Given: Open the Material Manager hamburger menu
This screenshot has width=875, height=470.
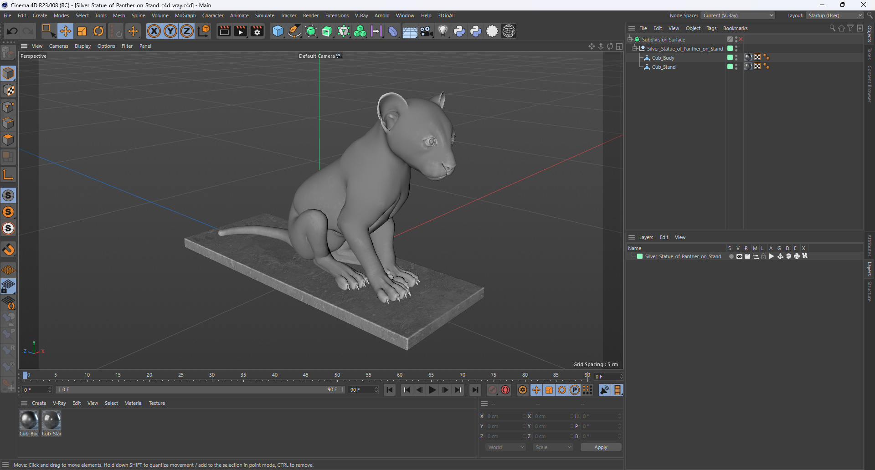Looking at the screenshot, I should pos(24,403).
